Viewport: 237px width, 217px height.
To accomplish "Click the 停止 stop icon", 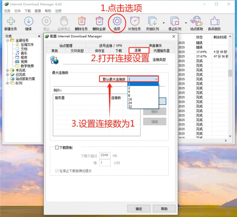I will click(46, 21).
